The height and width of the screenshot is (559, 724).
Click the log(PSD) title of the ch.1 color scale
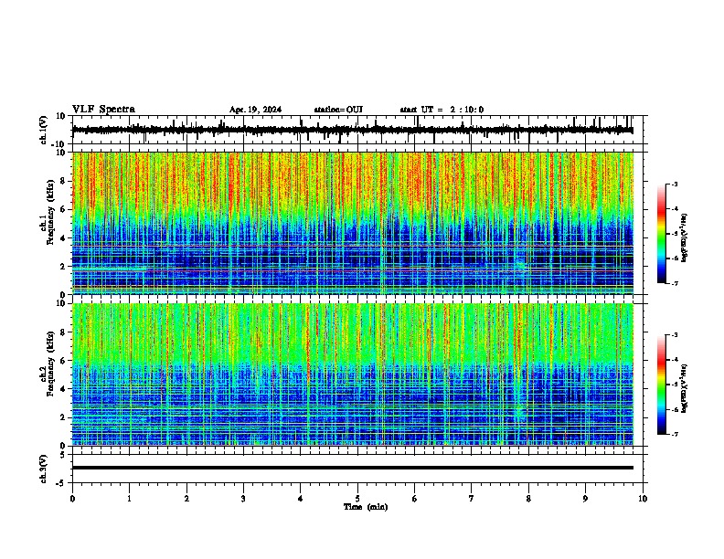[685, 238]
